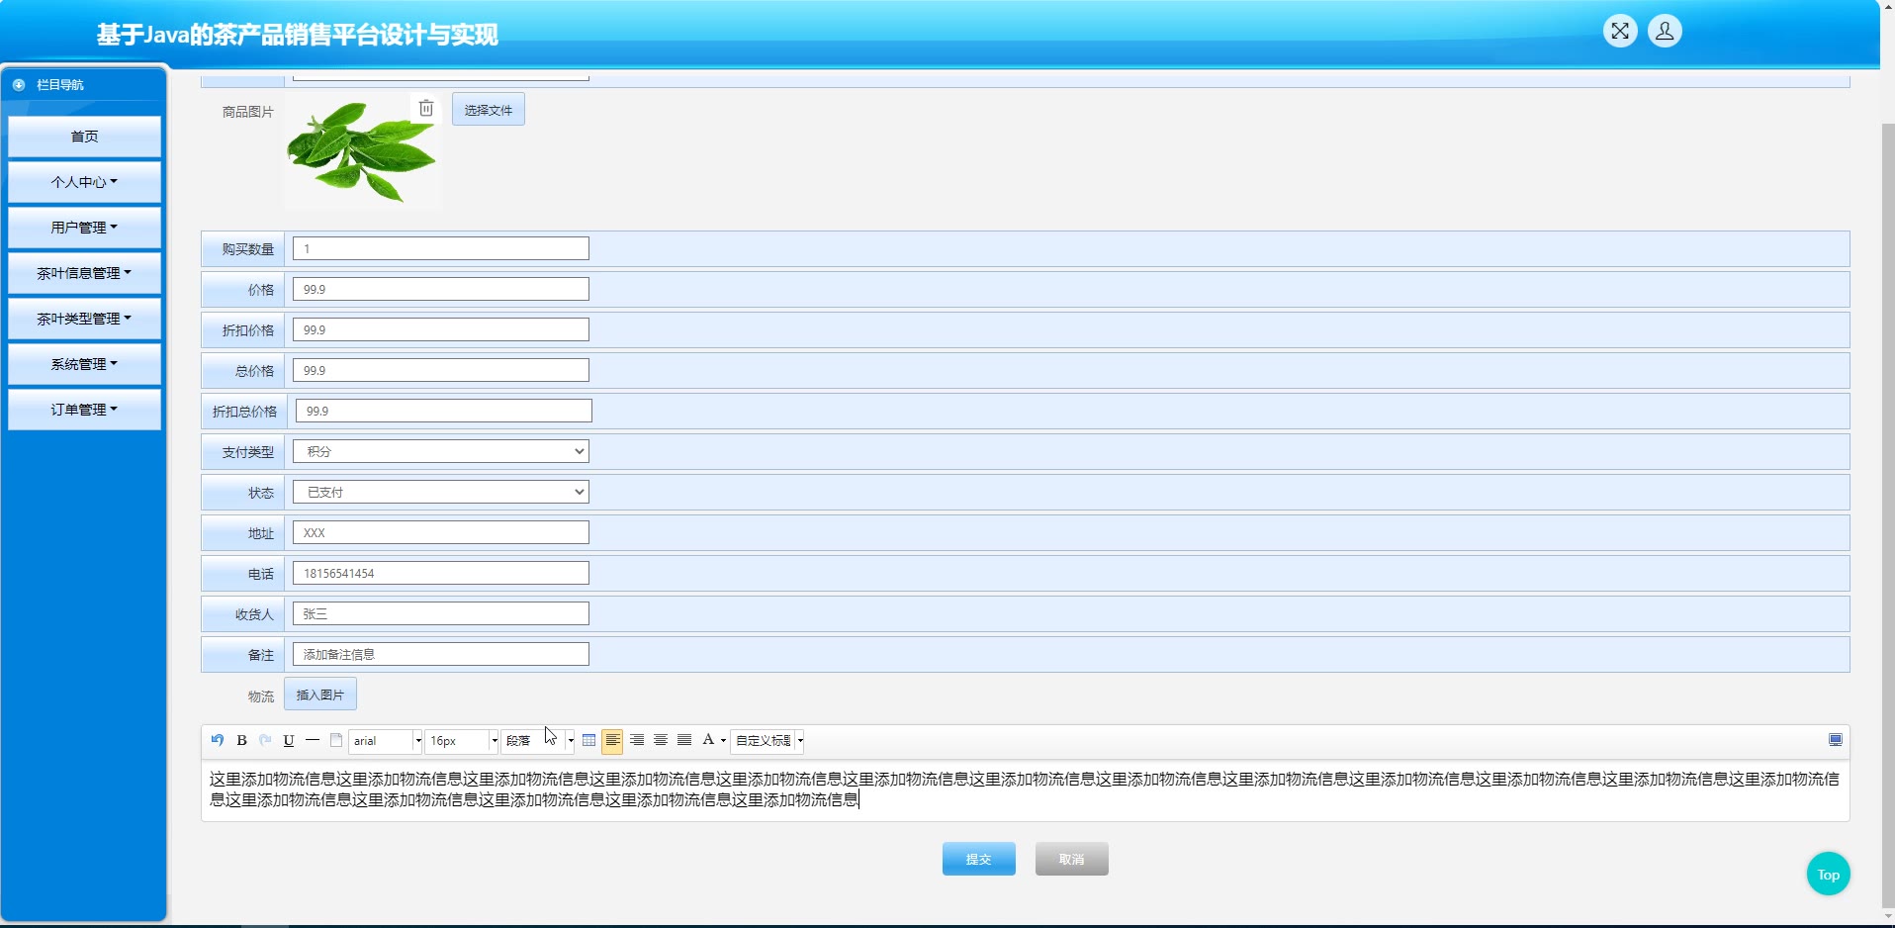
Task: Cancel the form with 取消 button
Action: (1072, 859)
